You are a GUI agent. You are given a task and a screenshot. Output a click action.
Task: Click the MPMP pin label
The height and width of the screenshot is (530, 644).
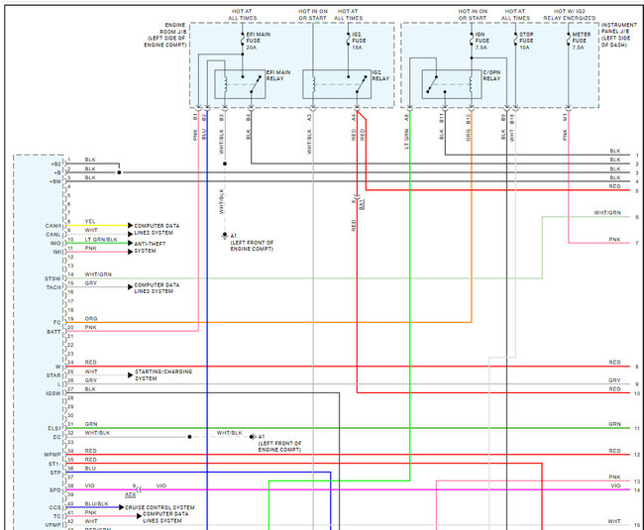[53, 455]
